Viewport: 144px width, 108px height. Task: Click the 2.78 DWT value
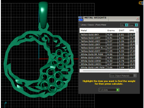coord(121,61)
